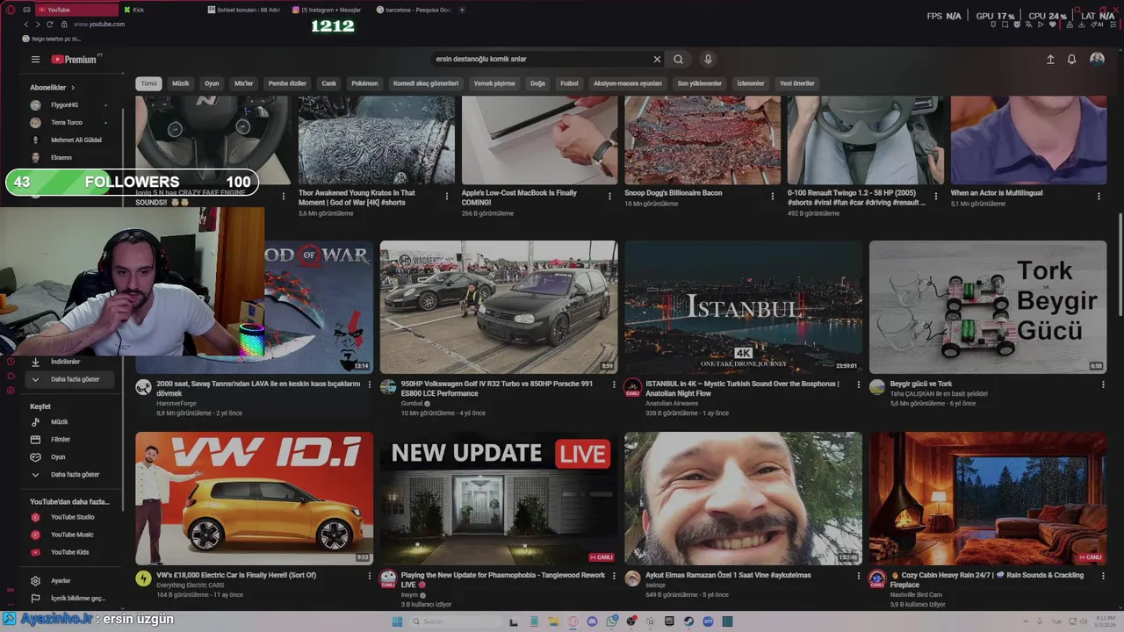Open options menu for Beygir gücü ve Tork
Viewport: 1124px width, 632px height.
tap(1103, 384)
